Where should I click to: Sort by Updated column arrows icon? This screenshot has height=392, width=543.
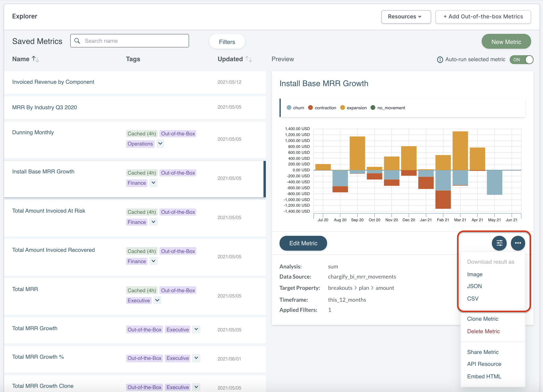[x=249, y=59]
